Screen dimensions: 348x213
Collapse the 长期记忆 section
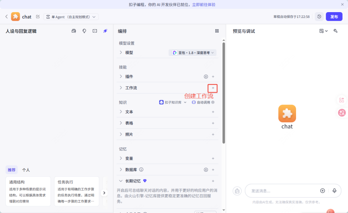tap(121, 181)
